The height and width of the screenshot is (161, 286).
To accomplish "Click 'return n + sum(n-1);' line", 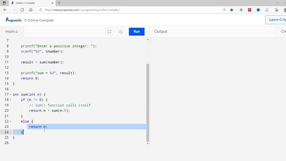I will pos(50,110).
